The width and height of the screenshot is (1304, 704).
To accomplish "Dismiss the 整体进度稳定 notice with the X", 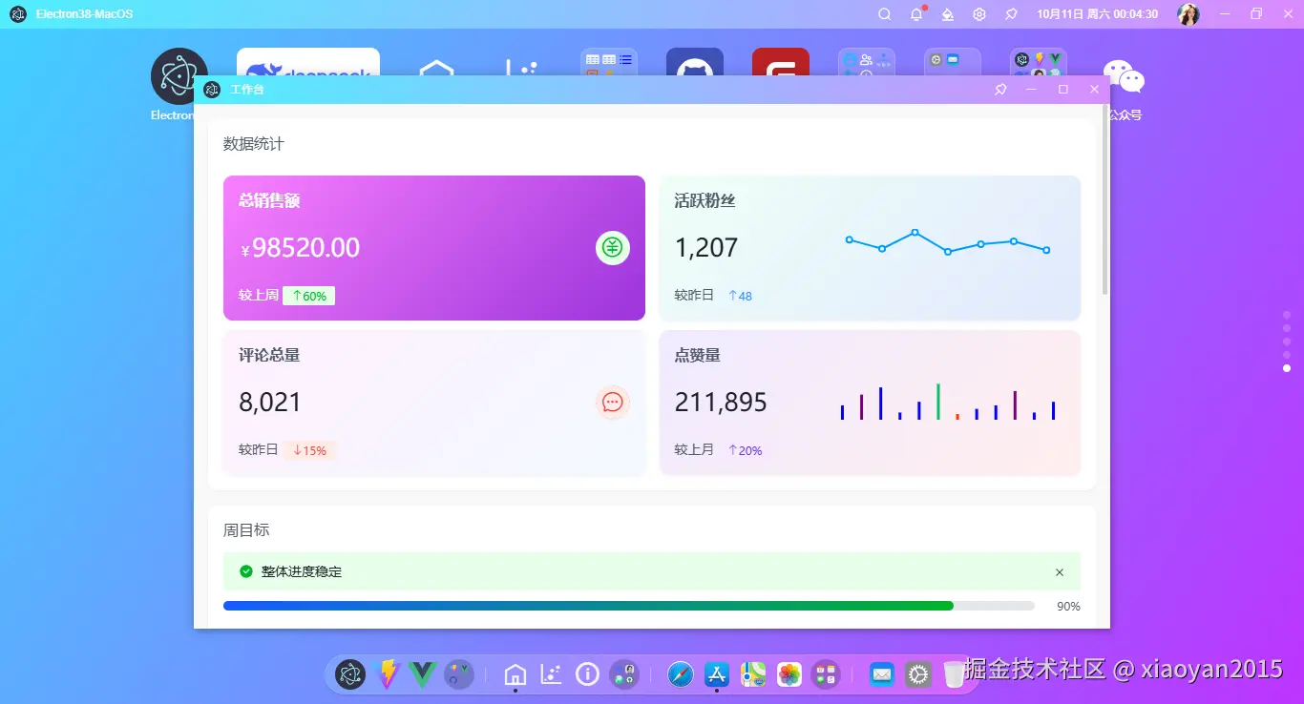I will point(1060,571).
